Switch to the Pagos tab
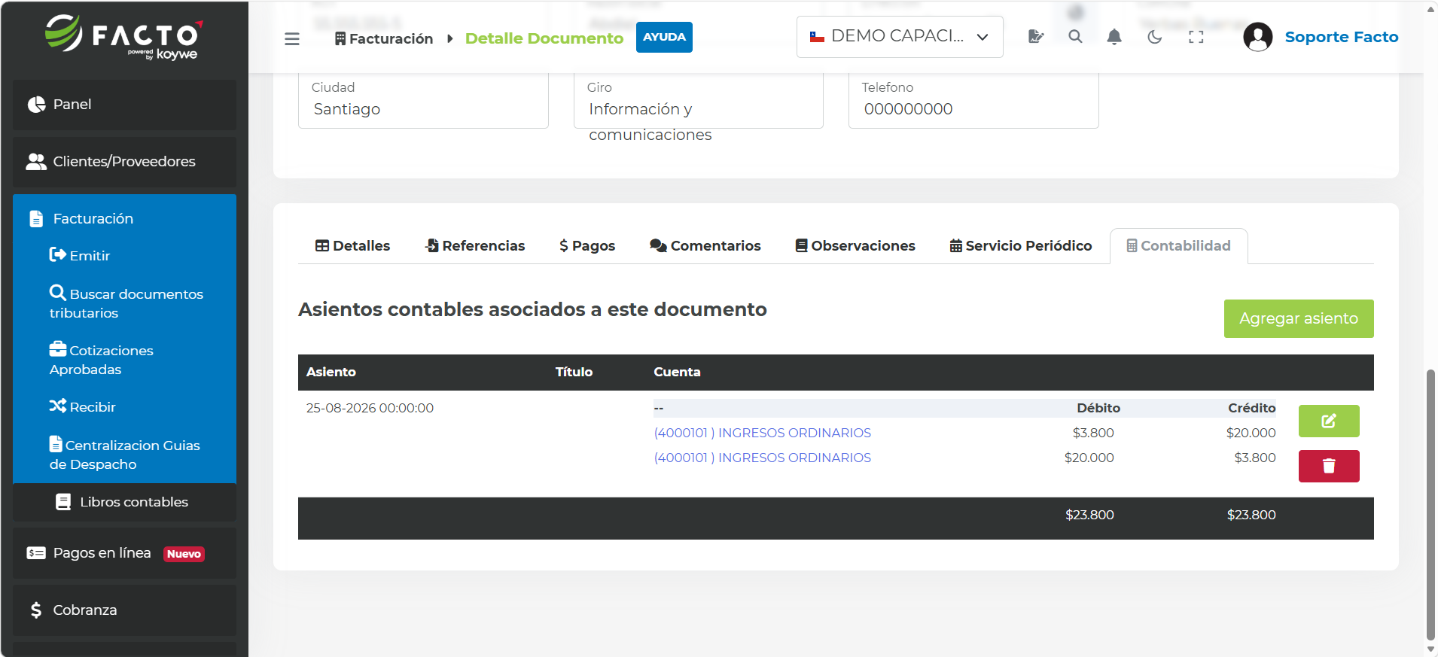 click(587, 246)
